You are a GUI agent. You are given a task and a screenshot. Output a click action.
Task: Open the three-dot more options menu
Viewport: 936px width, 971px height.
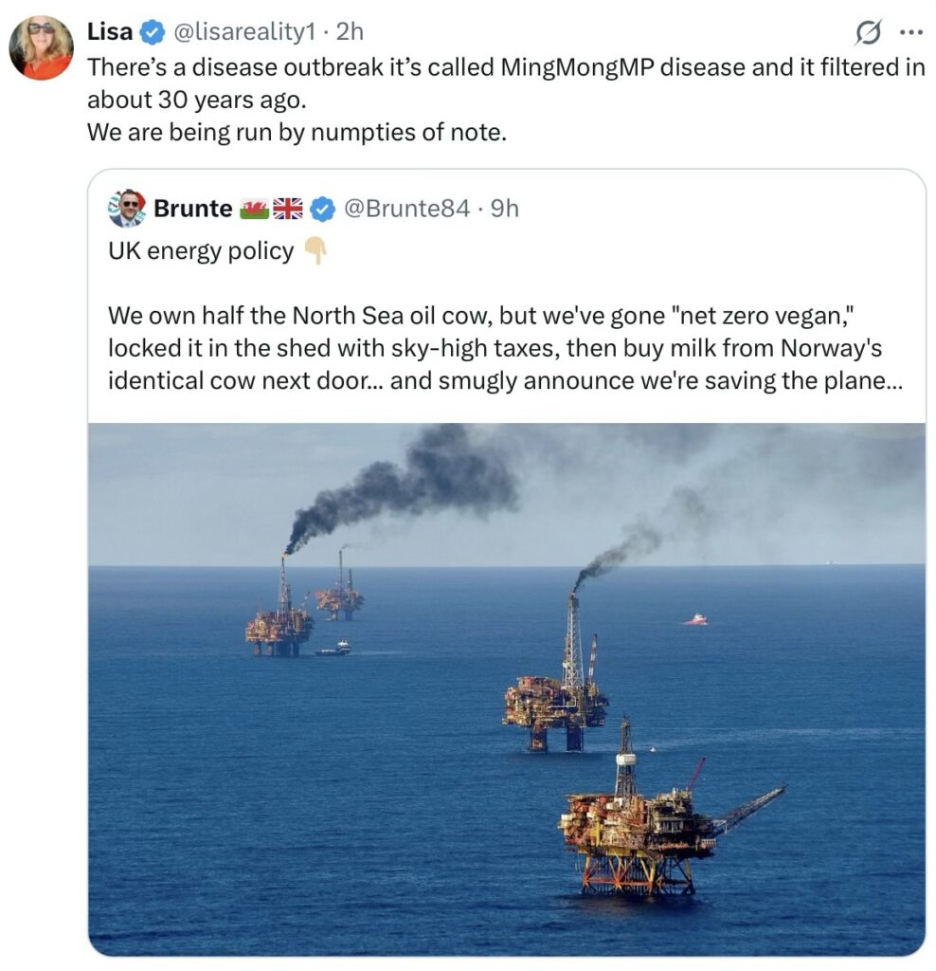910,32
